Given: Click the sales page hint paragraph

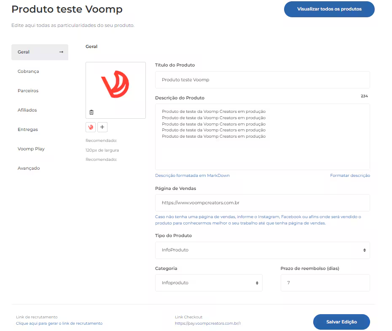Looking at the screenshot, I should click(x=258, y=220).
